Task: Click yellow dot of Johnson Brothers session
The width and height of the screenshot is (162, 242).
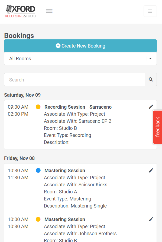Action: click(x=38, y=219)
